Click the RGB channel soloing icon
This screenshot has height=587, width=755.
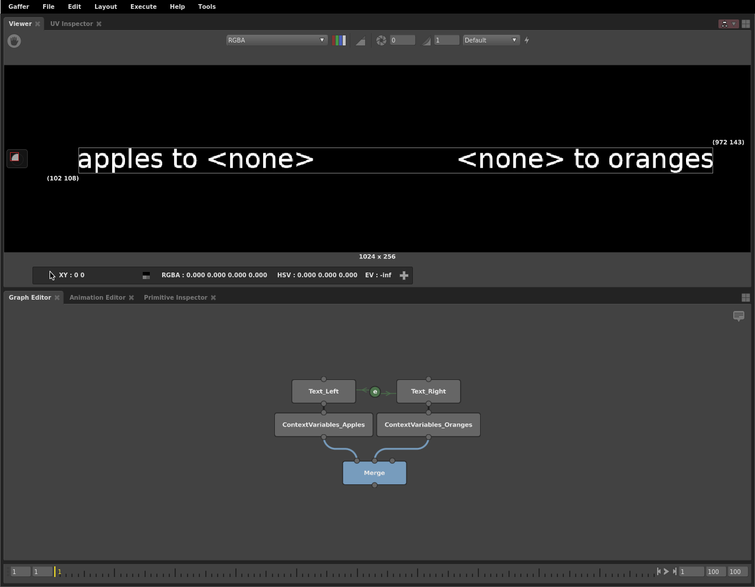339,40
